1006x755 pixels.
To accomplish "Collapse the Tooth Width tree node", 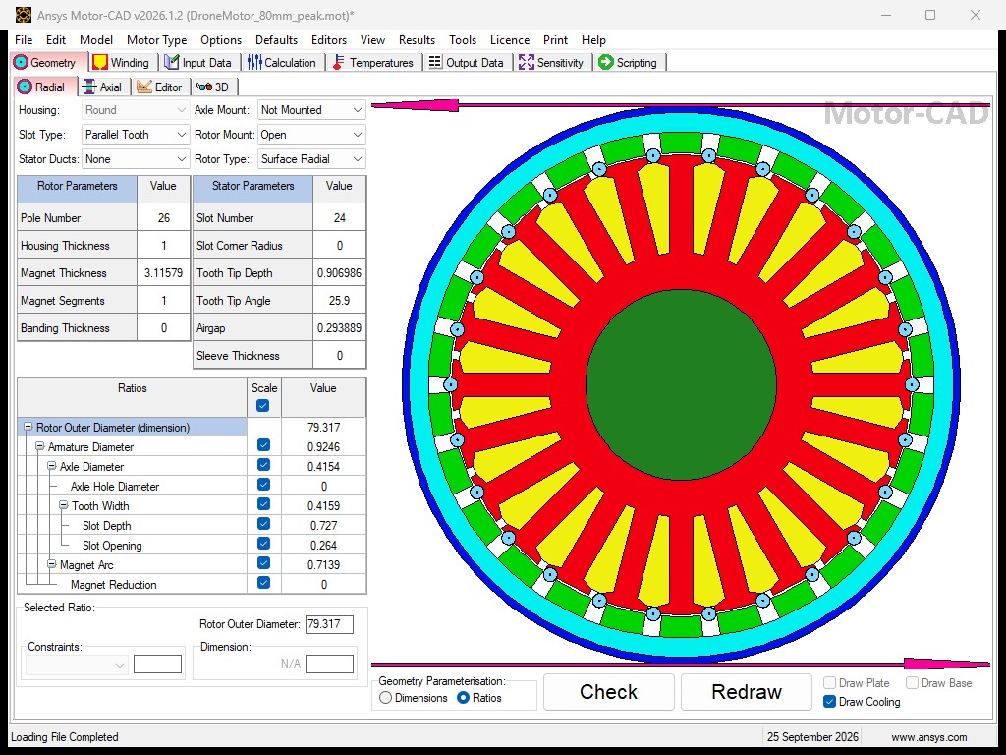I will tap(64, 505).
